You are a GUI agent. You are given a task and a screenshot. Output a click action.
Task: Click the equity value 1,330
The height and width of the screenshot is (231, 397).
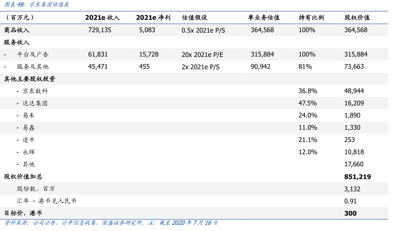(352, 127)
